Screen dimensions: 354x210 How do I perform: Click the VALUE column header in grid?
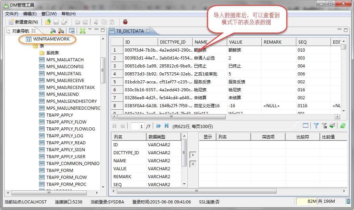coord(244,42)
